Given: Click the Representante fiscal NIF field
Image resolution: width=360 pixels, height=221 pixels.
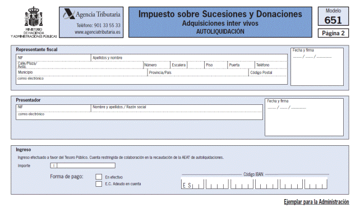Looking at the screenshot, I should (x=53, y=58).
